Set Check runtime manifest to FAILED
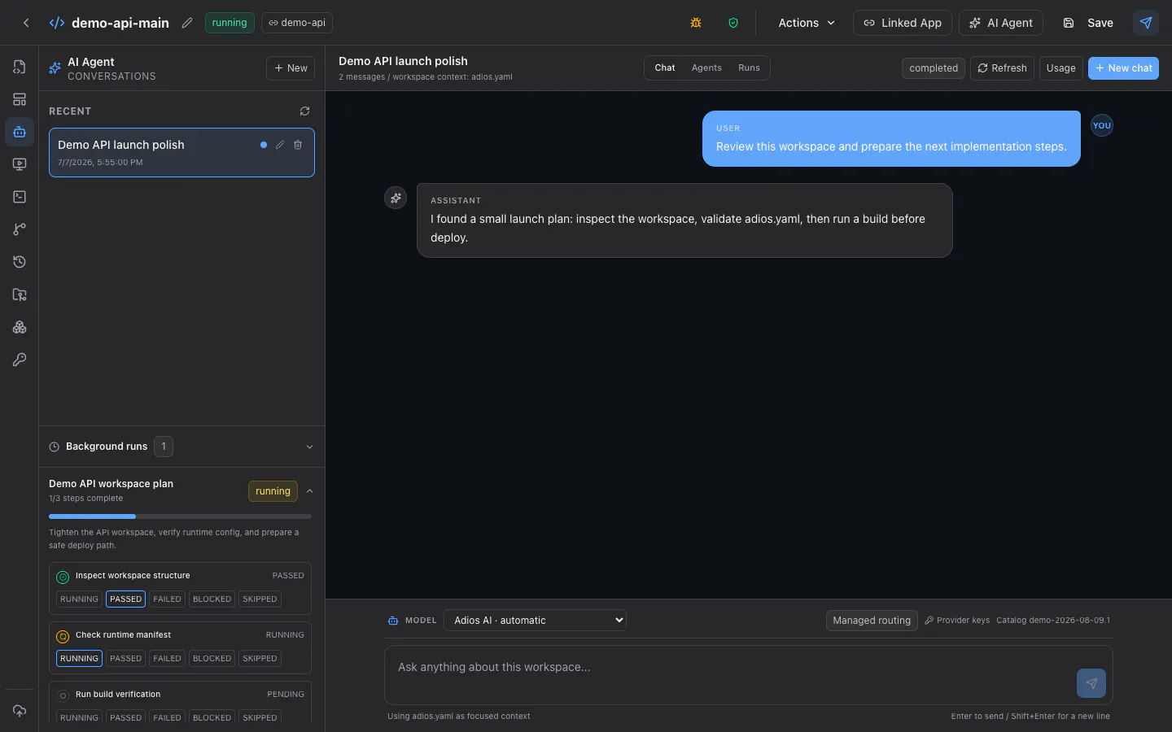 167,659
